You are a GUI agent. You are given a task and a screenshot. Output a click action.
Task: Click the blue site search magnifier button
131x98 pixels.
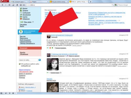(x=40, y=60)
